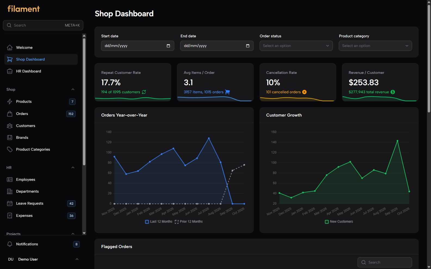Click the Product Categories tag icon
Viewport: 431px width, 269px height.
10,150
